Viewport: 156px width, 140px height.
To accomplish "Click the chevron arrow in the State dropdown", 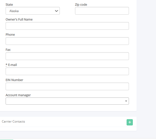I will [x=56, y=11].
